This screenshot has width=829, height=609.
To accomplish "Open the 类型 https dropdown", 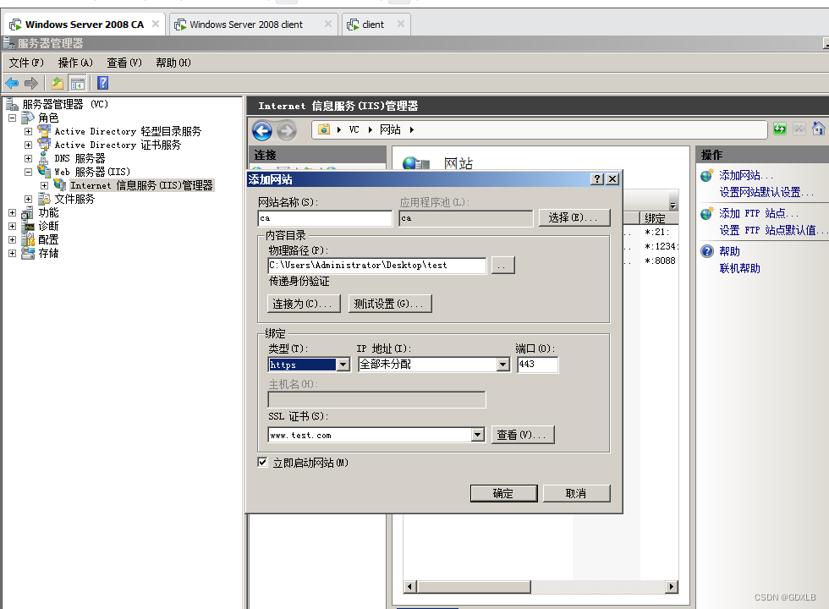I will (343, 365).
